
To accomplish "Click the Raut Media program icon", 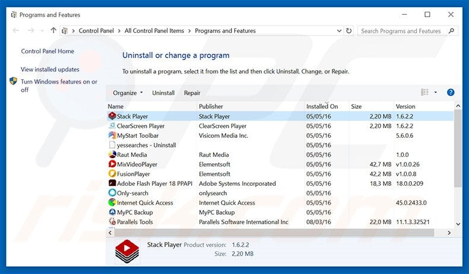I will click(112, 154).
